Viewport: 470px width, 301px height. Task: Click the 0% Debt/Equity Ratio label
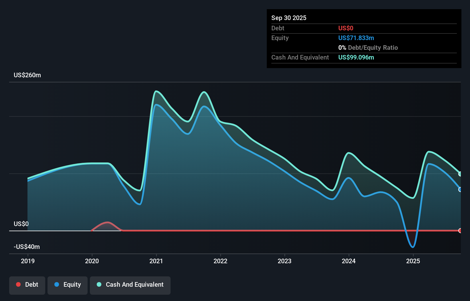click(368, 47)
